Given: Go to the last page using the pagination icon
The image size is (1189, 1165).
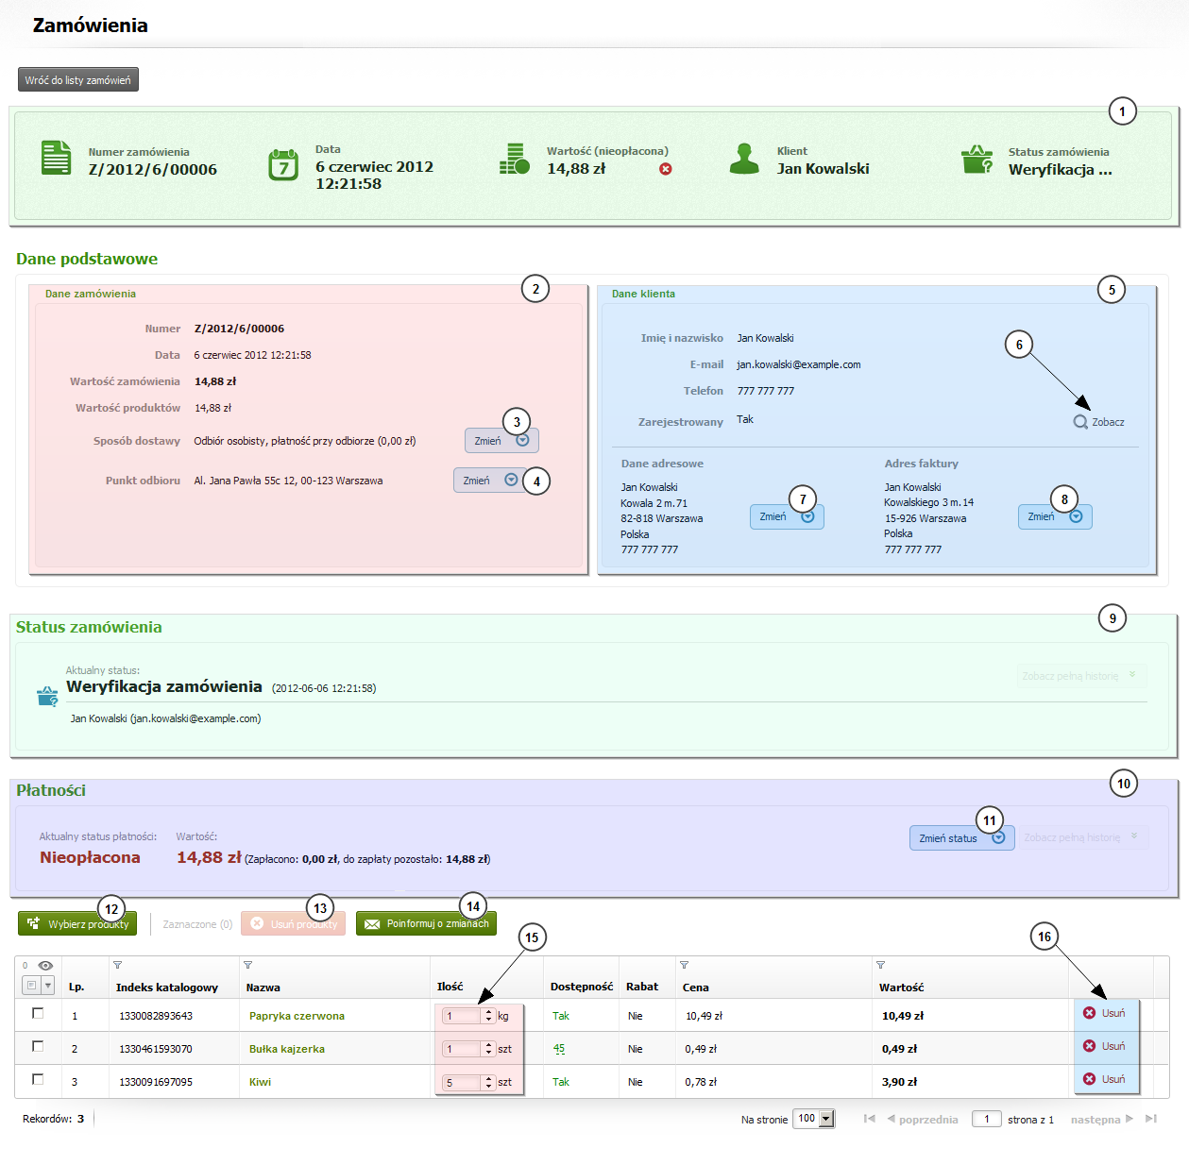Looking at the screenshot, I should click(1150, 1119).
